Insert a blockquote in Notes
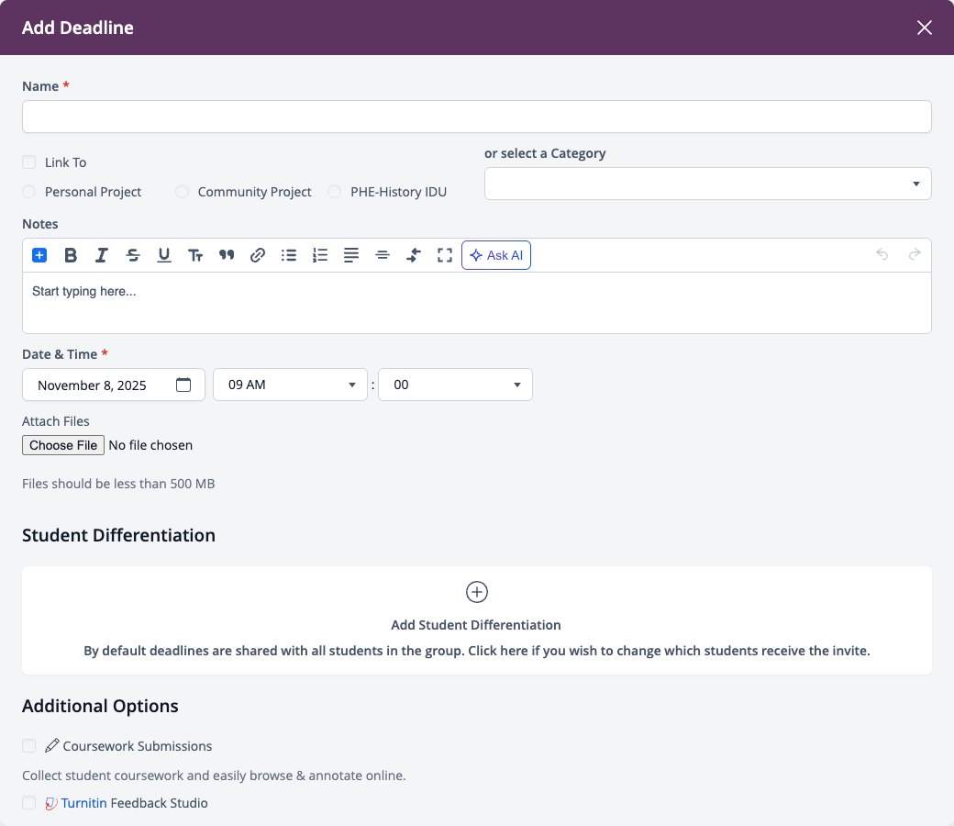Viewport: 954px width, 826px height. 227,255
